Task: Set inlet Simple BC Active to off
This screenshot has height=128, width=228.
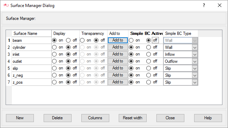Action: (149, 54)
